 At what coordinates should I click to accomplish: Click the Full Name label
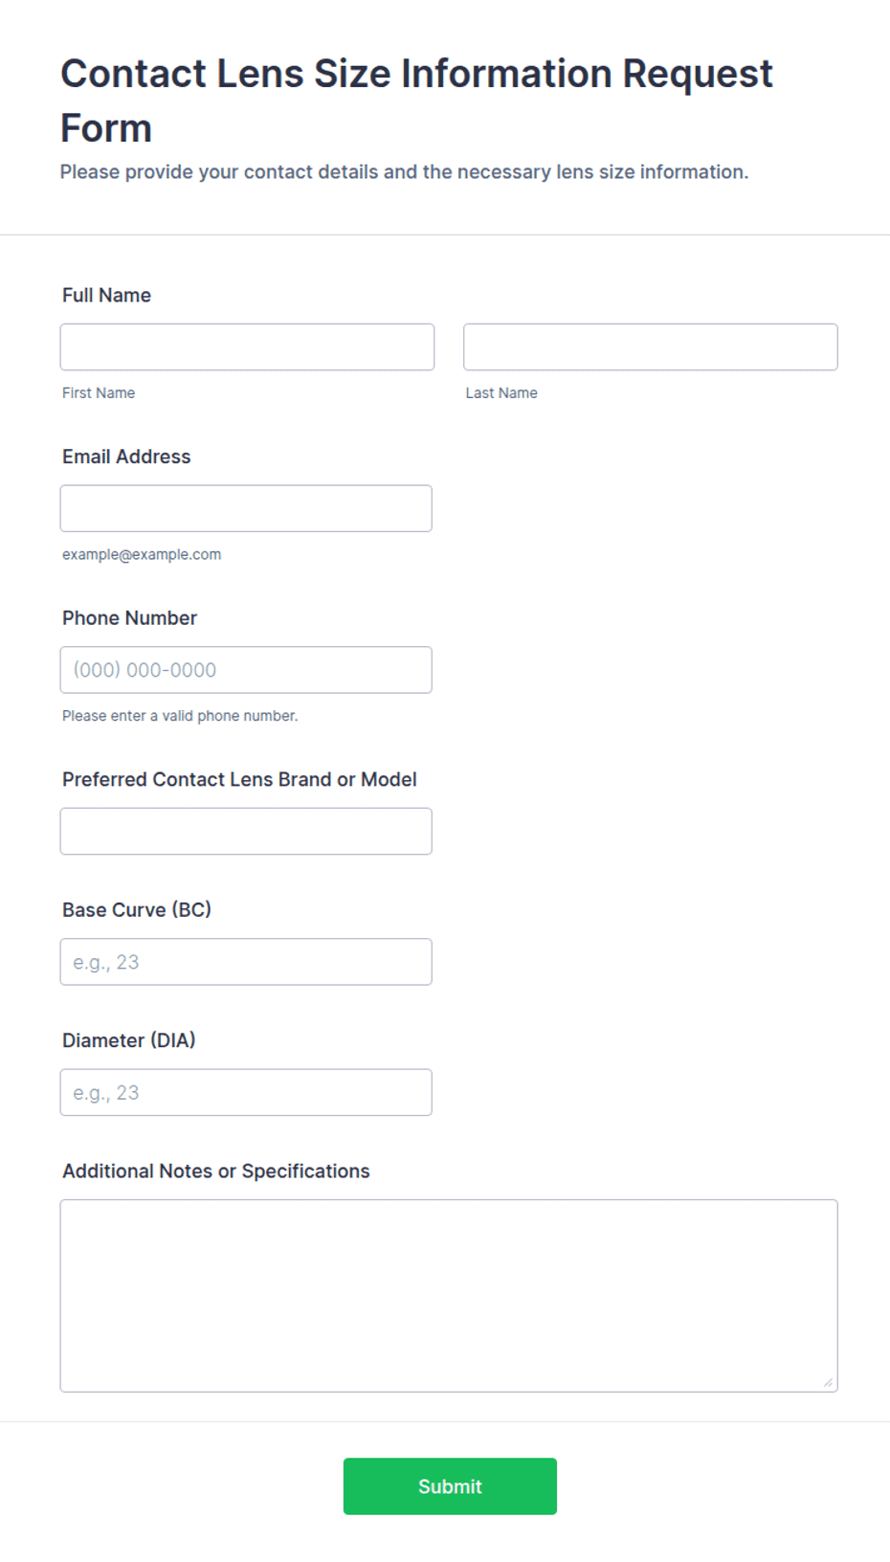coord(106,296)
